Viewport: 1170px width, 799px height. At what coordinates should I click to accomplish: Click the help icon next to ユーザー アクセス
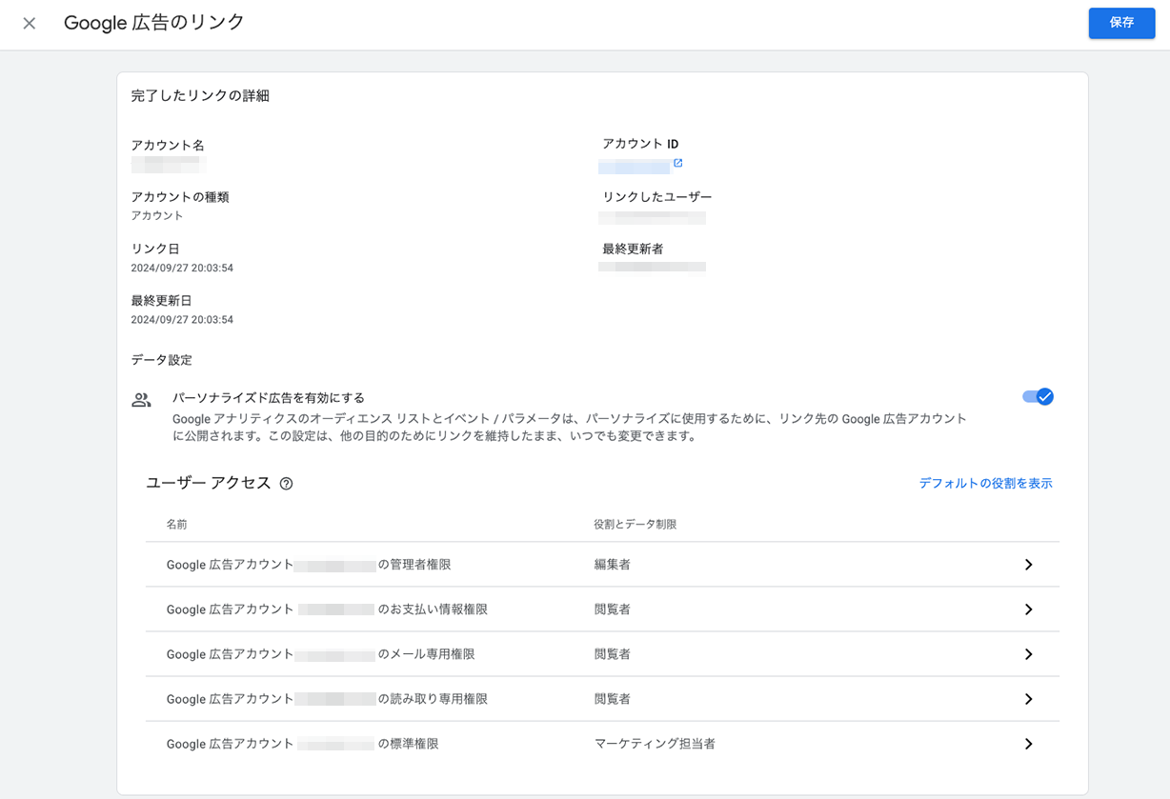[x=286, y=484]
